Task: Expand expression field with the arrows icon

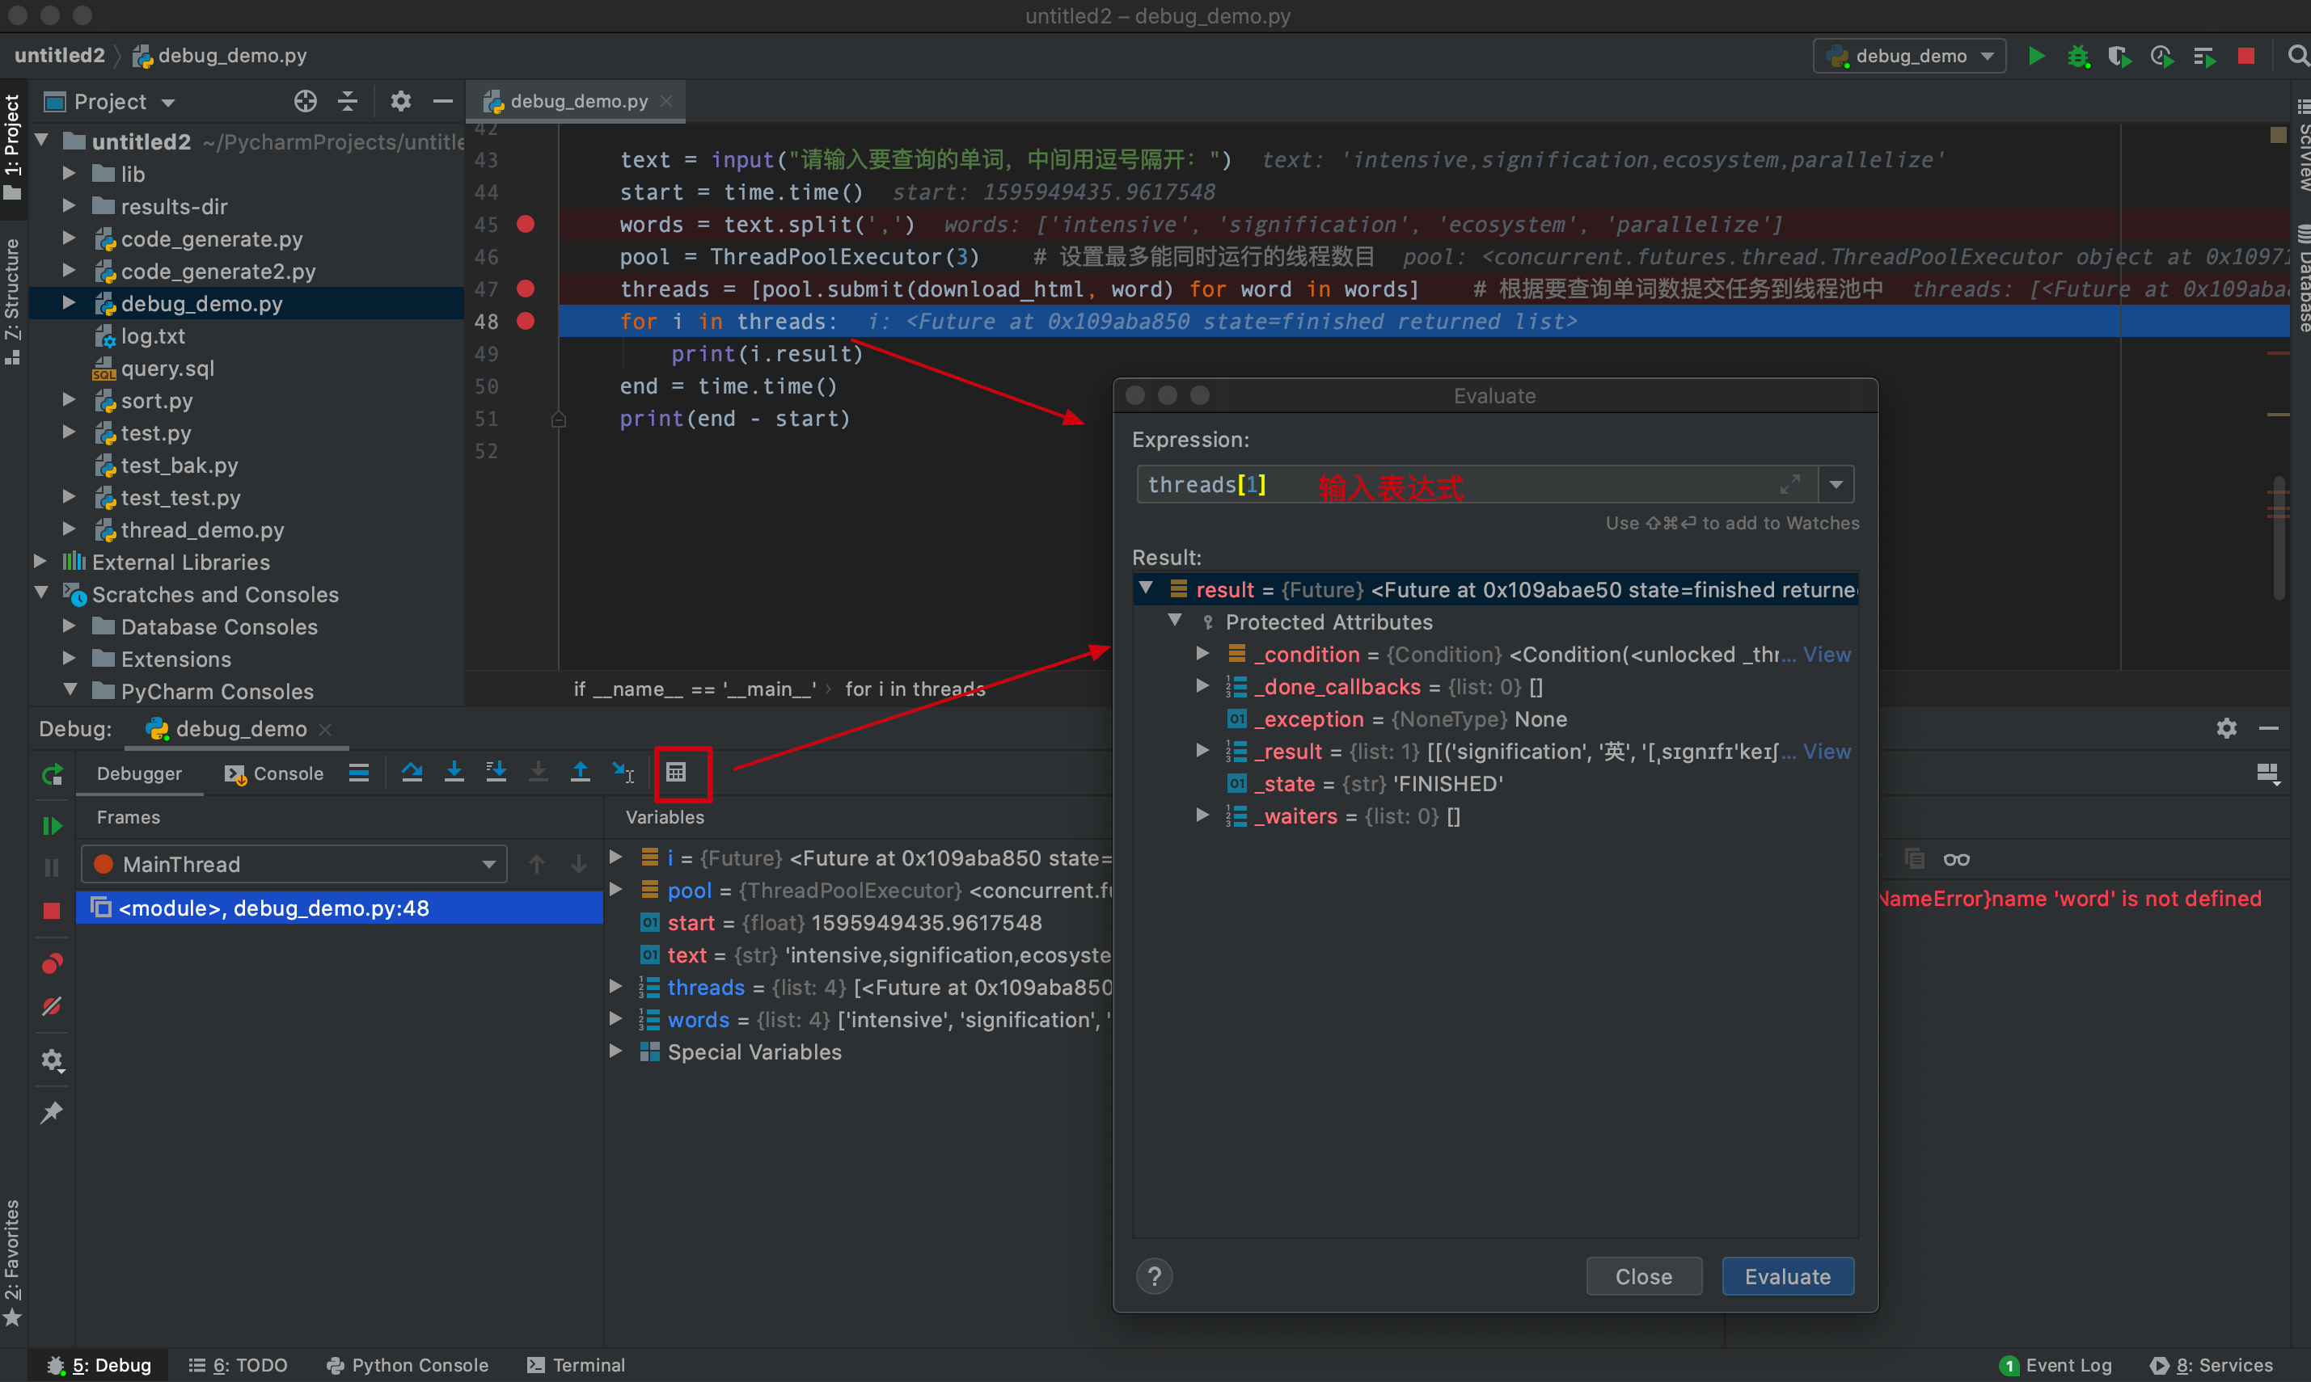Action: pyautogui.click(x=1789, y=484)
